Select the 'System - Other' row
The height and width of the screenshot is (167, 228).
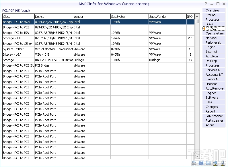(x=98, y=49)
